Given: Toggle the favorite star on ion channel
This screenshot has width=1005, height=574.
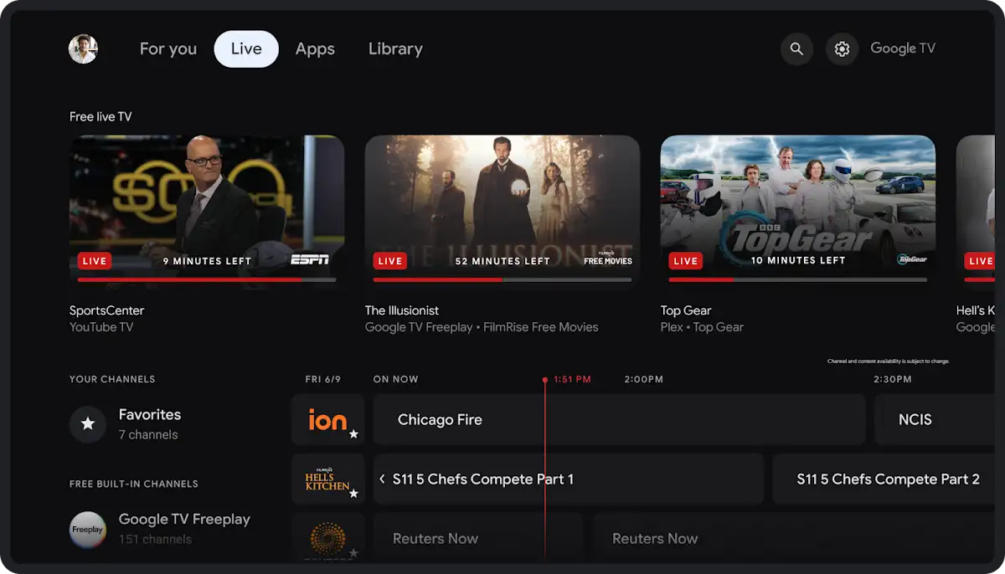Looking at the screenshot, I should tap(355, 436).
